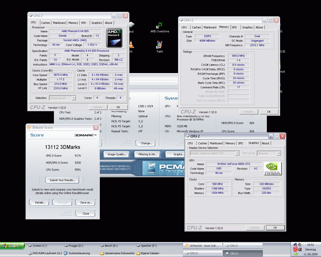Image resolution: width=321 pixels, height=257 pixels.
Task: Click the PCMark advertisement banner
Action: tap(163, 168)
